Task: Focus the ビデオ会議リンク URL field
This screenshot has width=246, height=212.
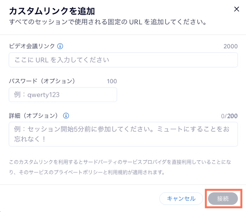Action: pos(123,60)
